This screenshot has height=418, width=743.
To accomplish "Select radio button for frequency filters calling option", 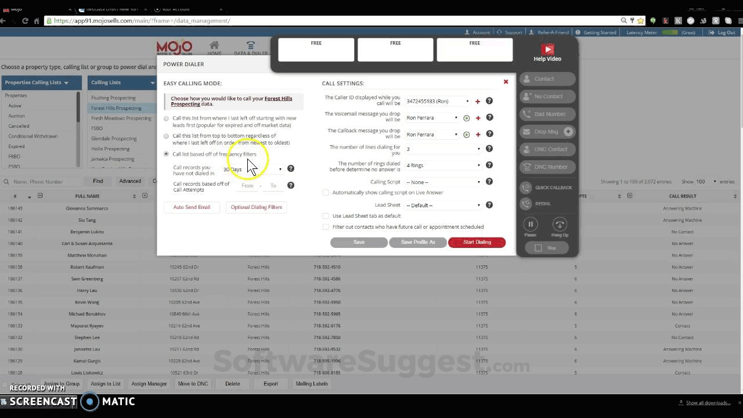I will [167, 154].
